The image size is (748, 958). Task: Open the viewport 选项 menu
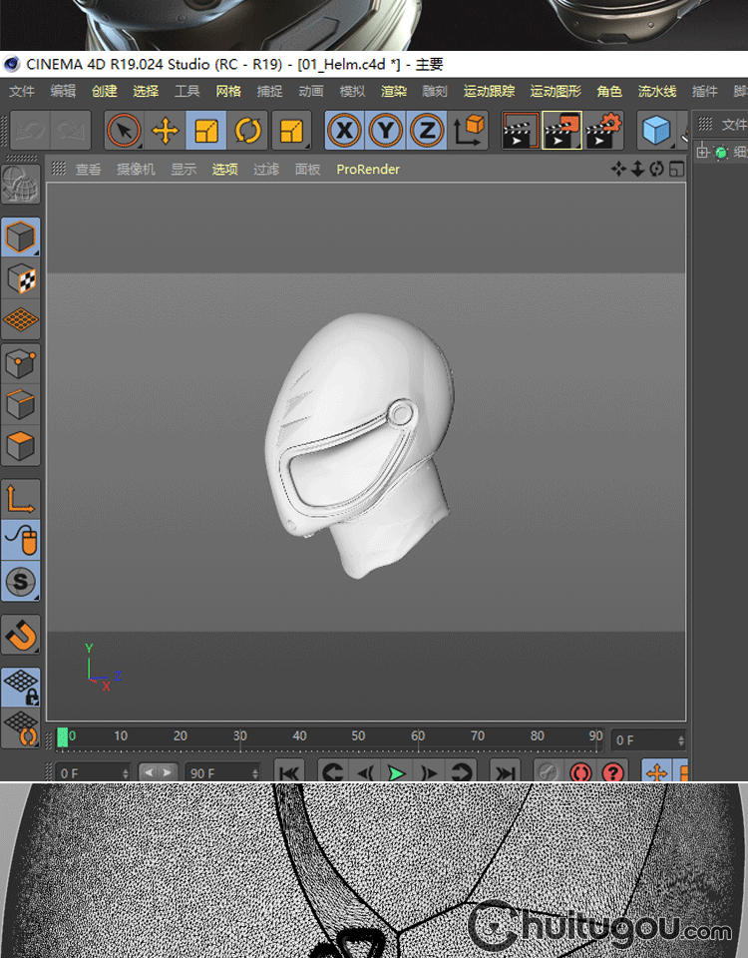tap(224, 170)
